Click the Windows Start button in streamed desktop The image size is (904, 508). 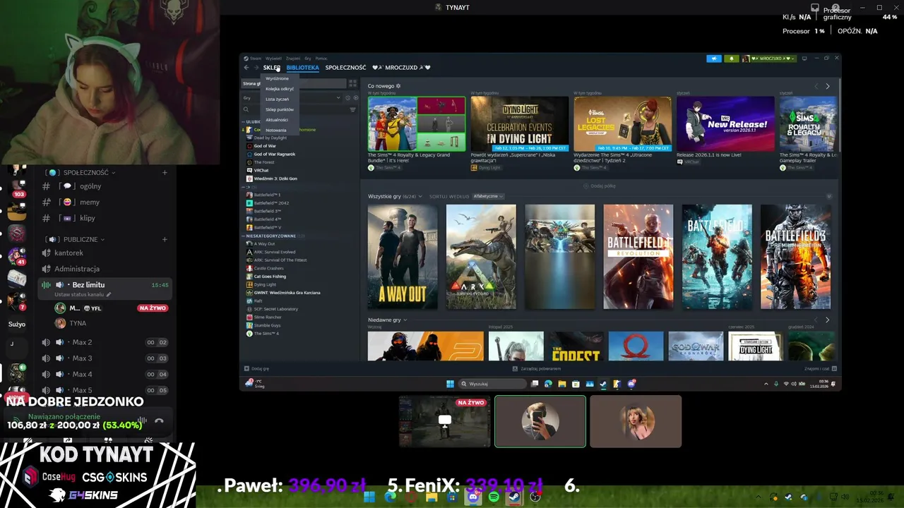tap(450, 384)
